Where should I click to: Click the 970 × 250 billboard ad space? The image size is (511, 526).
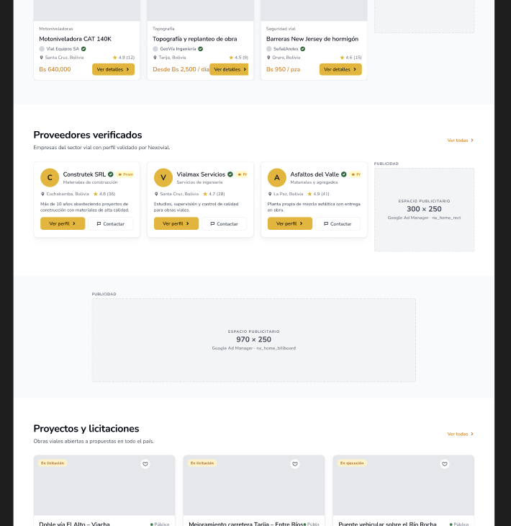tap(253, 340)
